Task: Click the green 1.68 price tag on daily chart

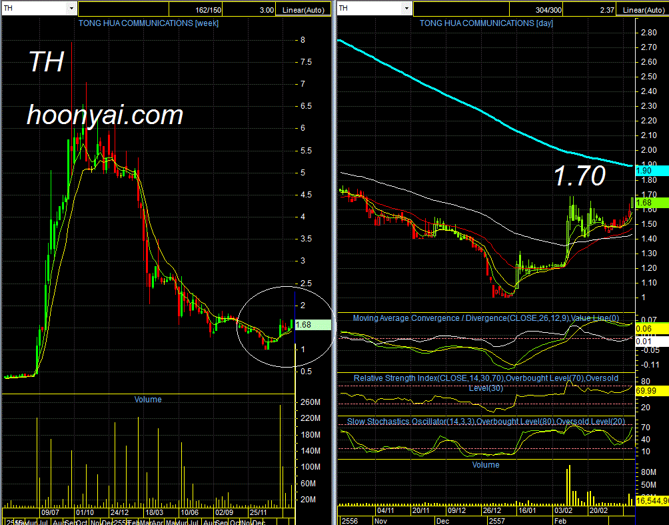Action: pos(652,203)
